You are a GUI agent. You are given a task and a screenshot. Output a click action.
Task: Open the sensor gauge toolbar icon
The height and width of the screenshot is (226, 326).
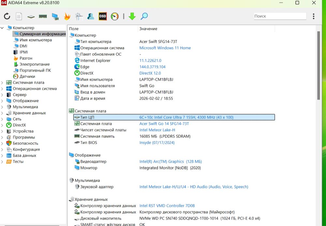pos(114,16)
